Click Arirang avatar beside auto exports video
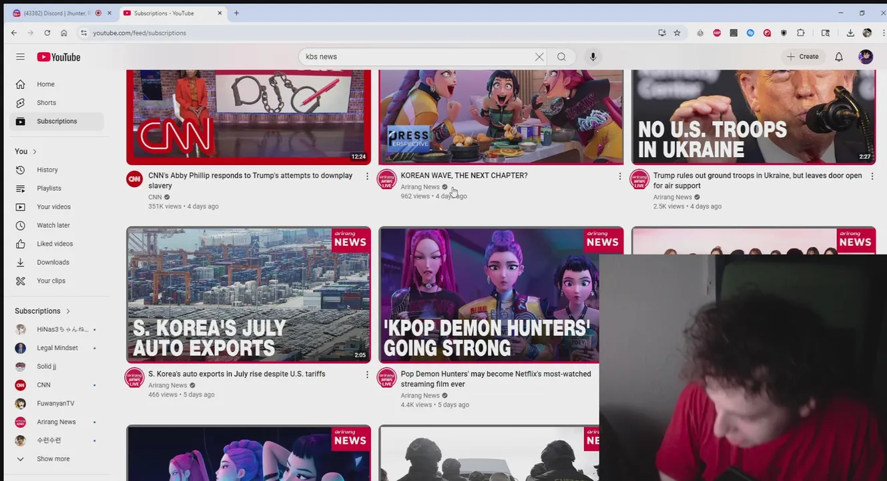The width and height of the screenshot is (887, 481). [x=134, y=377]
